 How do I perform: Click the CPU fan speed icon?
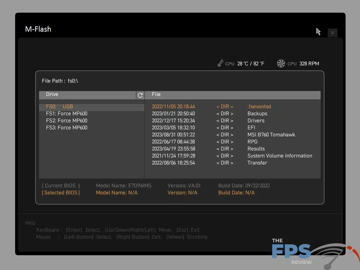(x=281, y=63)
